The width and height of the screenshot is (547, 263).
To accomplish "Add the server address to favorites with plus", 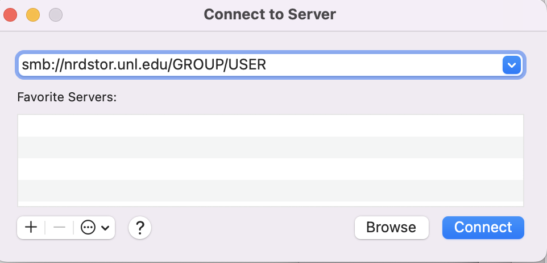I will [31, 228].
